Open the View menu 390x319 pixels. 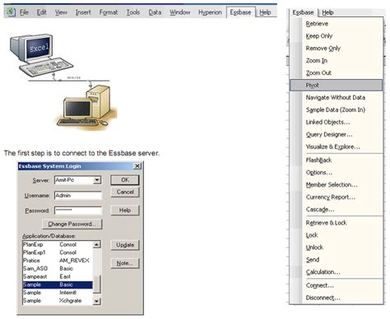(x=61, y=12)
